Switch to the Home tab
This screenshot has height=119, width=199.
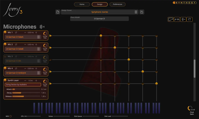[82, 4]
